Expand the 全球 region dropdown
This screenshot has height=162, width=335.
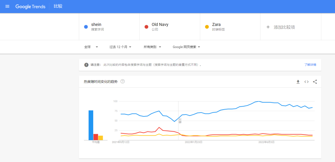(x=91, y=47)
